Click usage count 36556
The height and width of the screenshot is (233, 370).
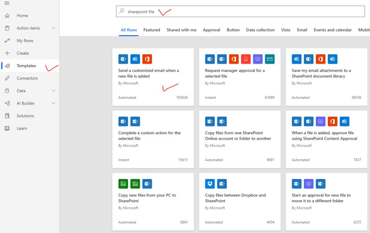click(356, 97)
